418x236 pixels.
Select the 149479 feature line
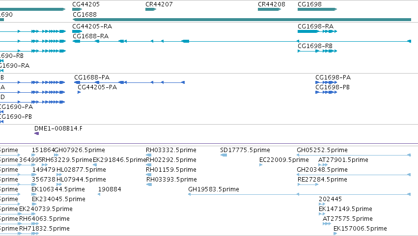pyautogui.click(x=34, y=175)
